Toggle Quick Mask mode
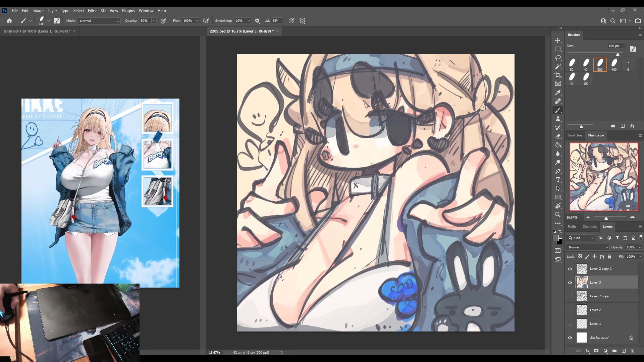The image size is (644, 362). point(558,251)
